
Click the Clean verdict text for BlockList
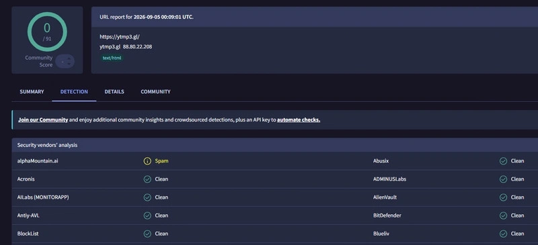pyautogui.click(x=161, y=234)
